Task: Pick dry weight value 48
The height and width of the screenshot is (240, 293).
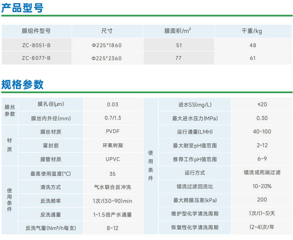Action: pos(253,45)
